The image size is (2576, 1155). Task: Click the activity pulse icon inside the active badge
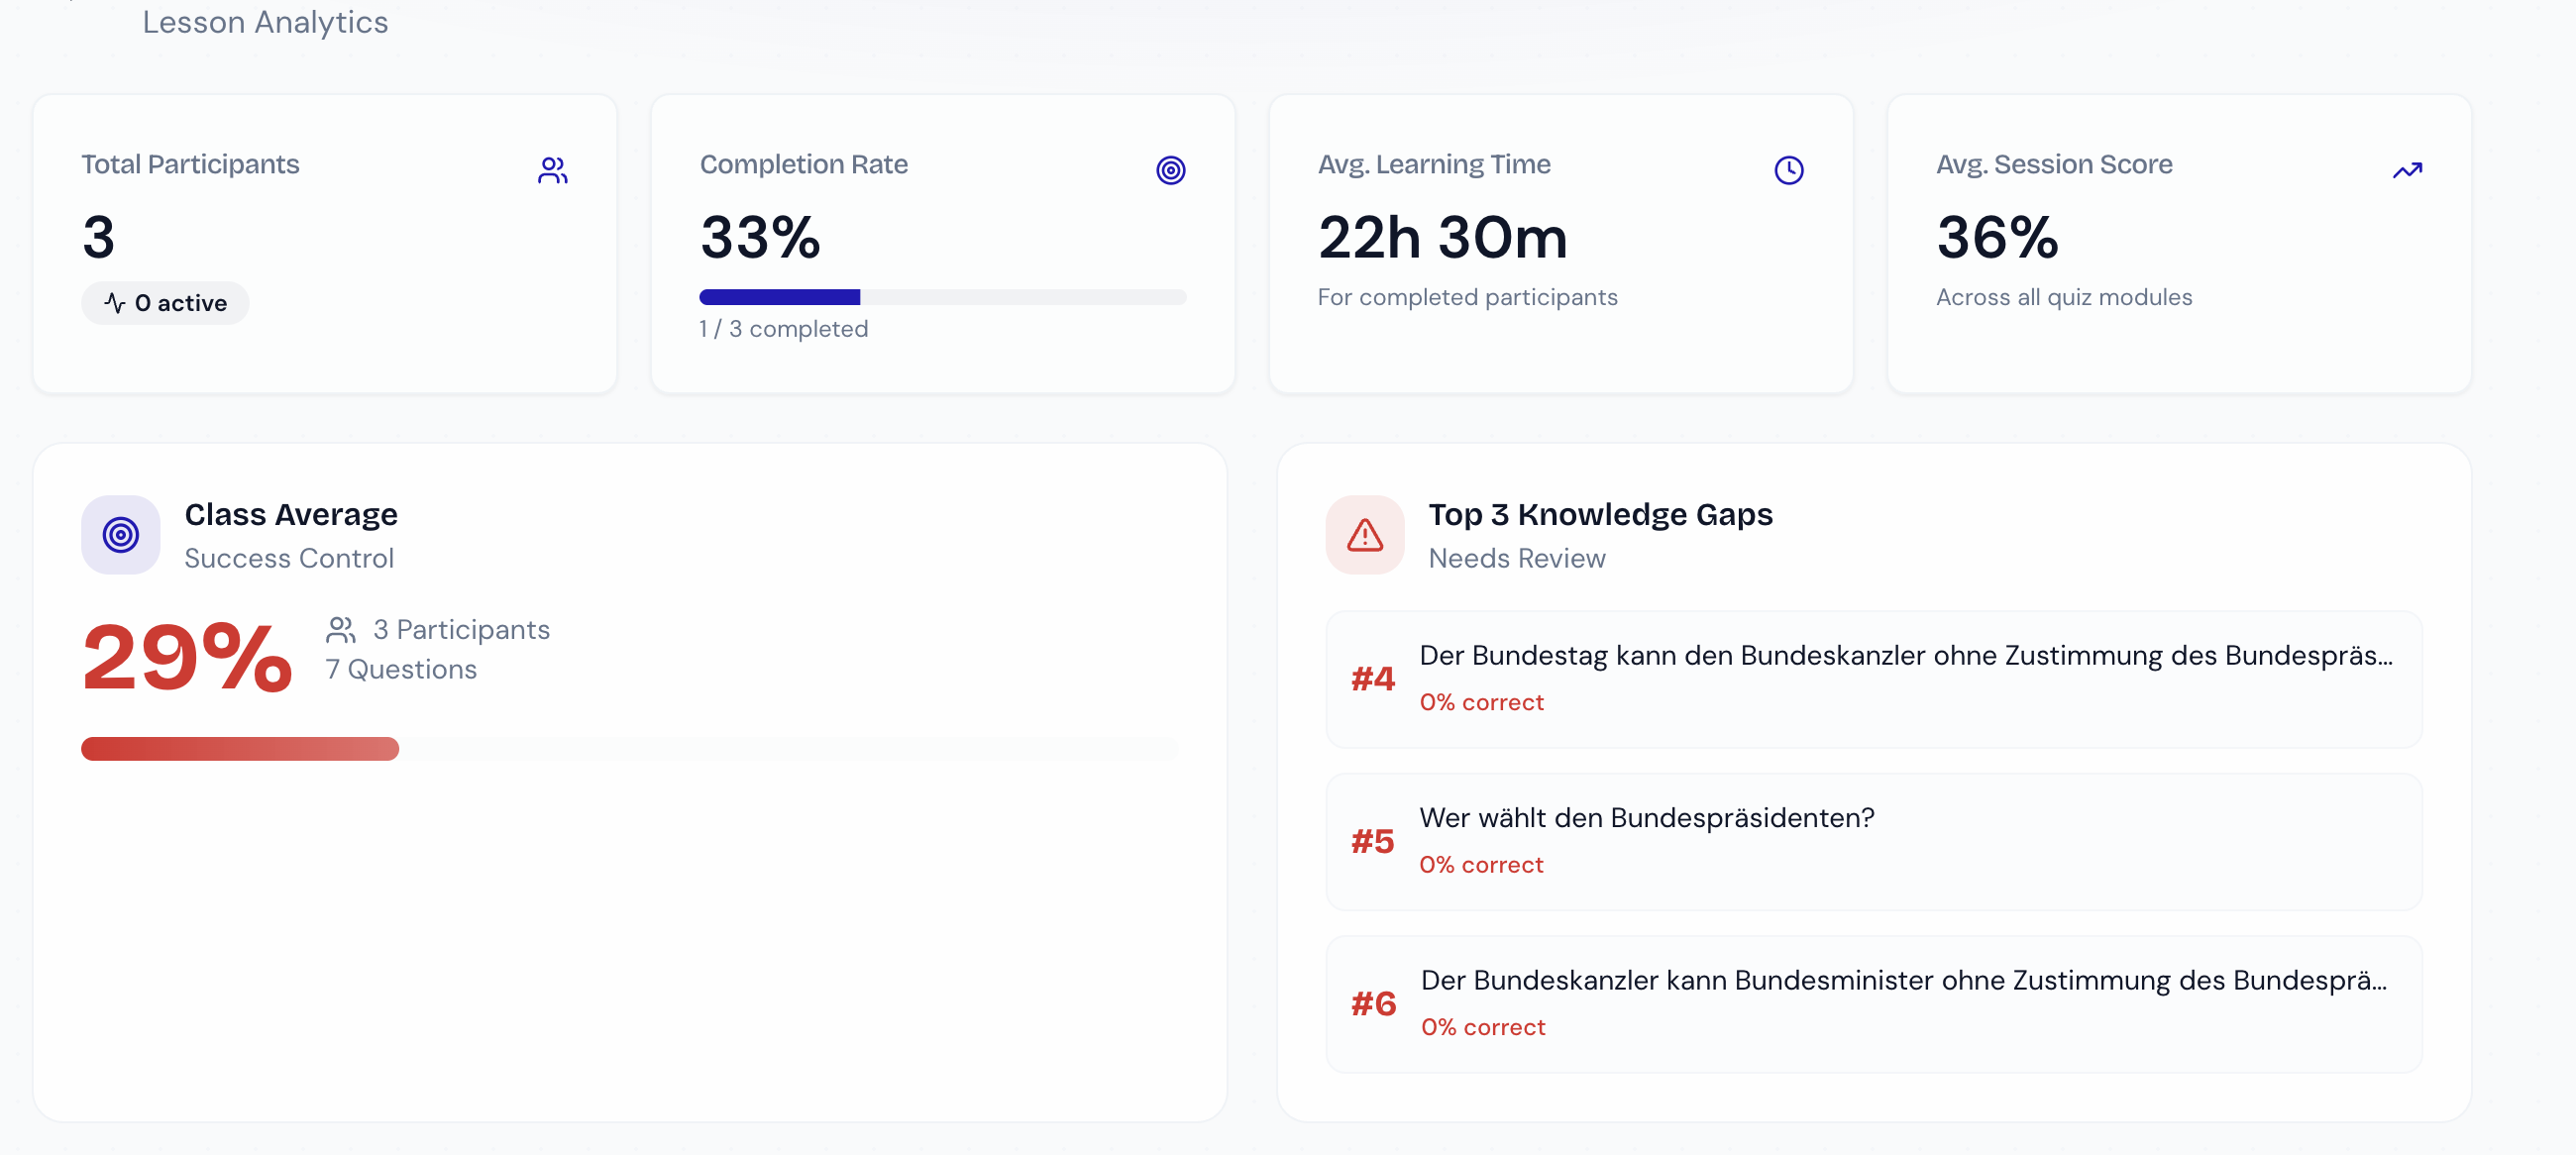pos(117,302)
